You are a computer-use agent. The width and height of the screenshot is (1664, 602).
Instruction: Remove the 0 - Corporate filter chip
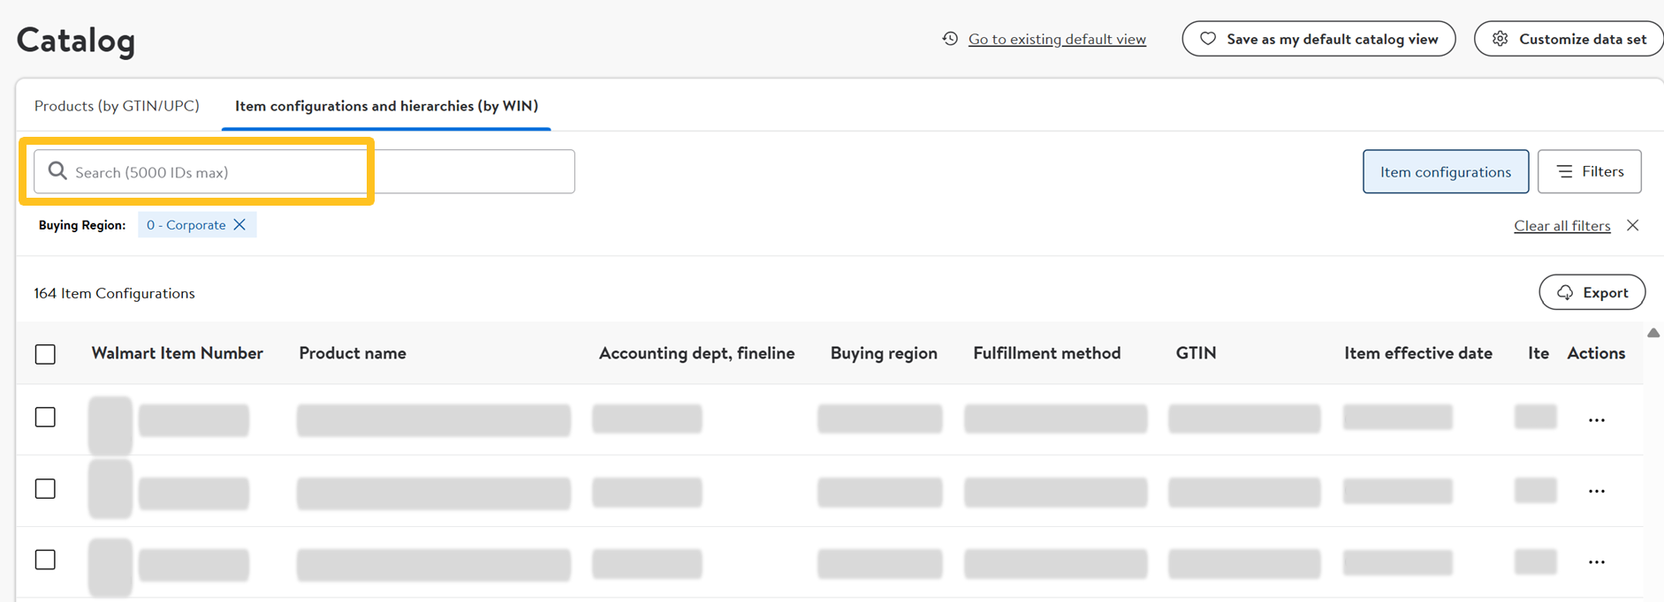point(239,225)
